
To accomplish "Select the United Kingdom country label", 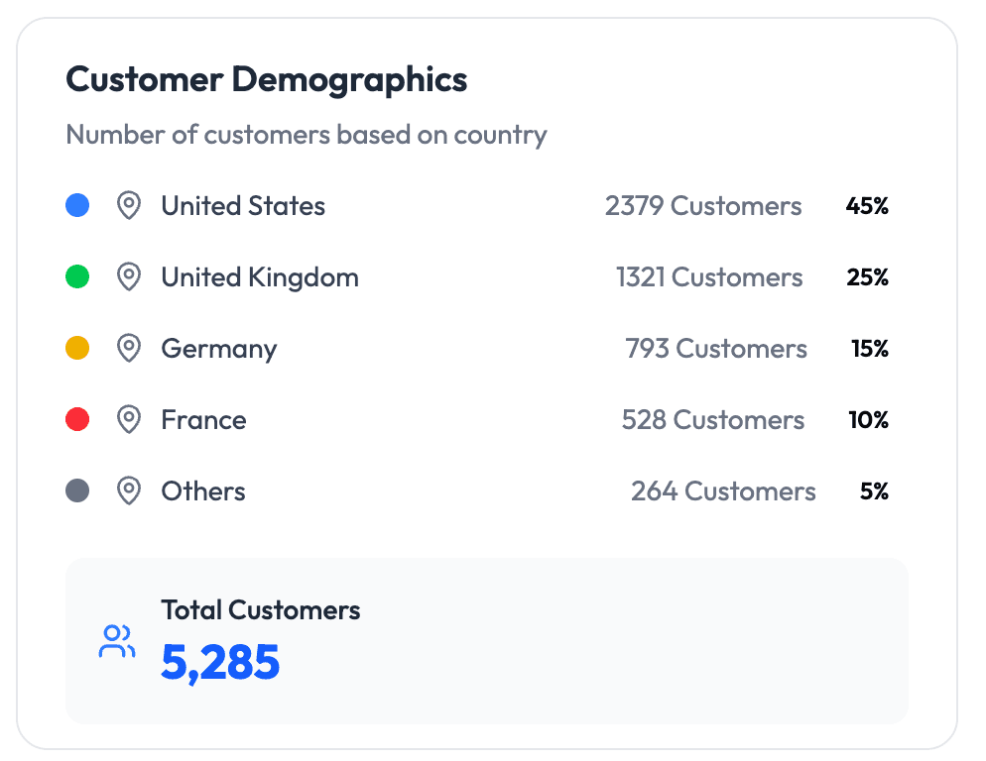I will (x=260, y=277).
